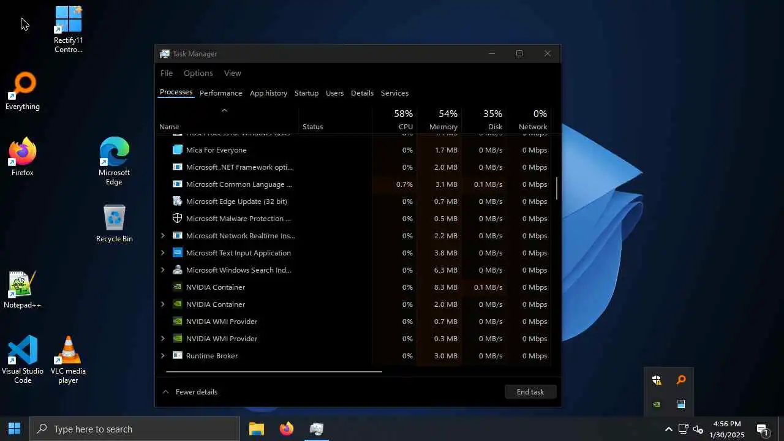Image resolution: width=784 pixels, height=441 pixels.
Task: Expand the Runtime Broker row
Action: pos(162,355)
